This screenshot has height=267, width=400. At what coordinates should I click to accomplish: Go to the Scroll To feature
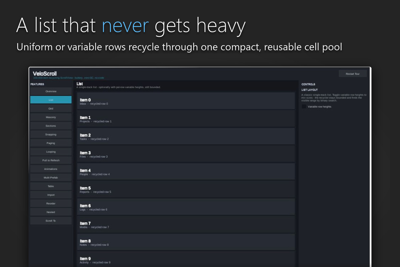(x=51, y=221)
